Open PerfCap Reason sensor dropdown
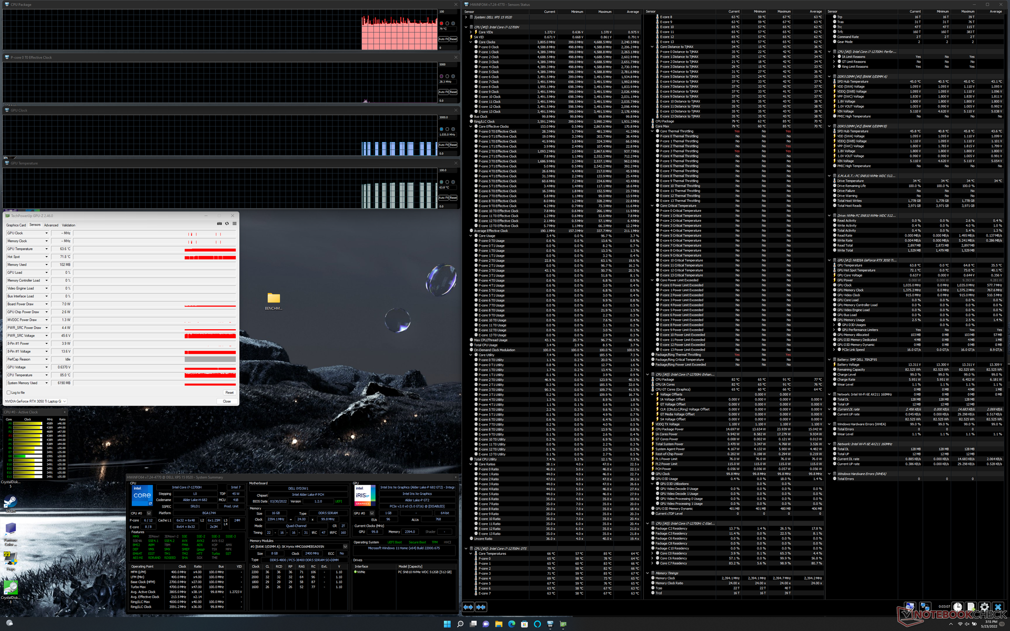This screenshot has width=1010, height=631. point(46,359)
